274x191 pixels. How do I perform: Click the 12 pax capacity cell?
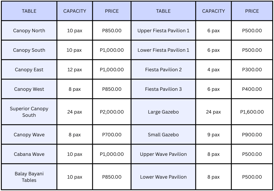click(74, 69)
